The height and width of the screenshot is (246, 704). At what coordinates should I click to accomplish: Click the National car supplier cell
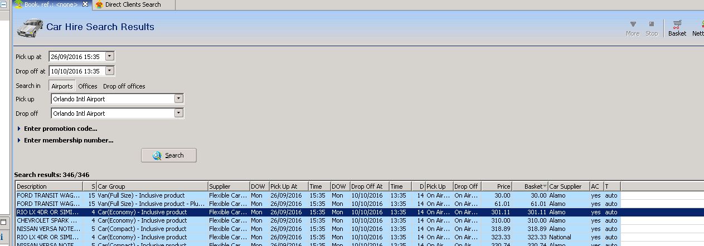coord(569,237)
